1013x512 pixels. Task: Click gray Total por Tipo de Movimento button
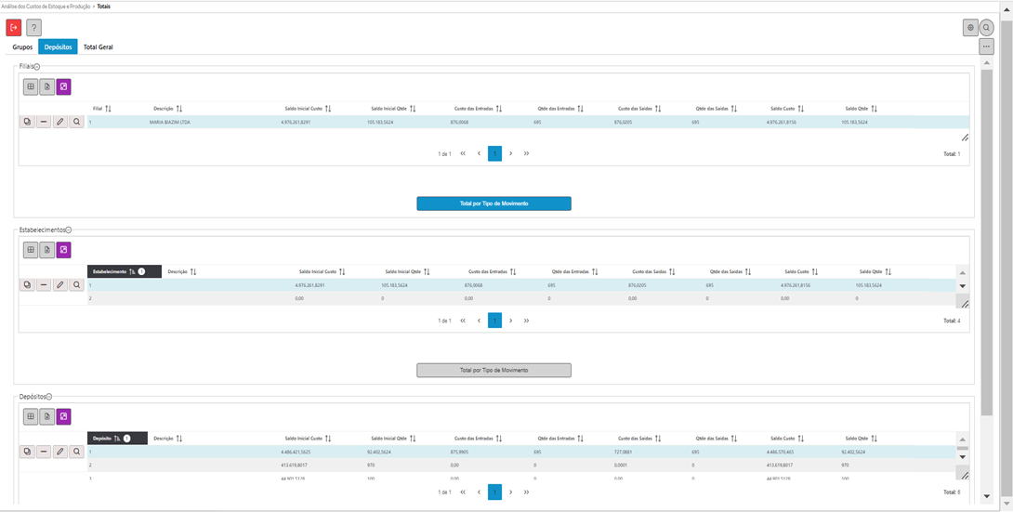click(x=493, y=370)
